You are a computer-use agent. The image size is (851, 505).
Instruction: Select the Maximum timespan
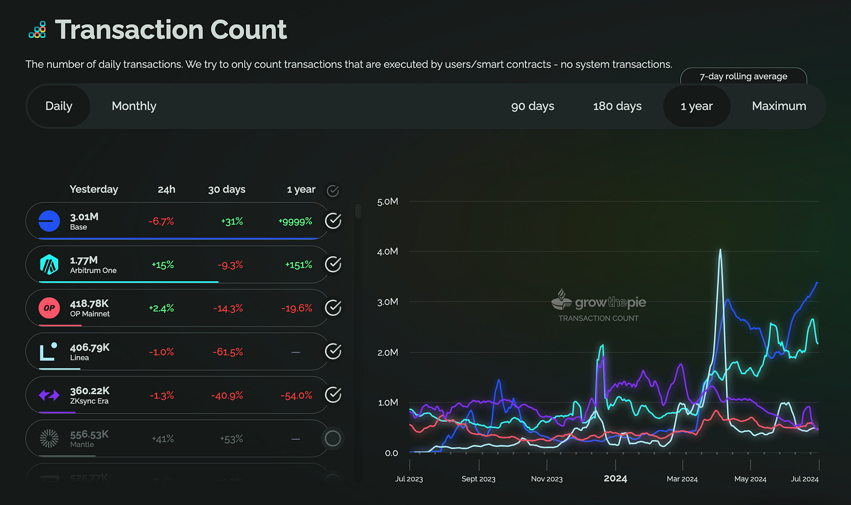(779, 106)
